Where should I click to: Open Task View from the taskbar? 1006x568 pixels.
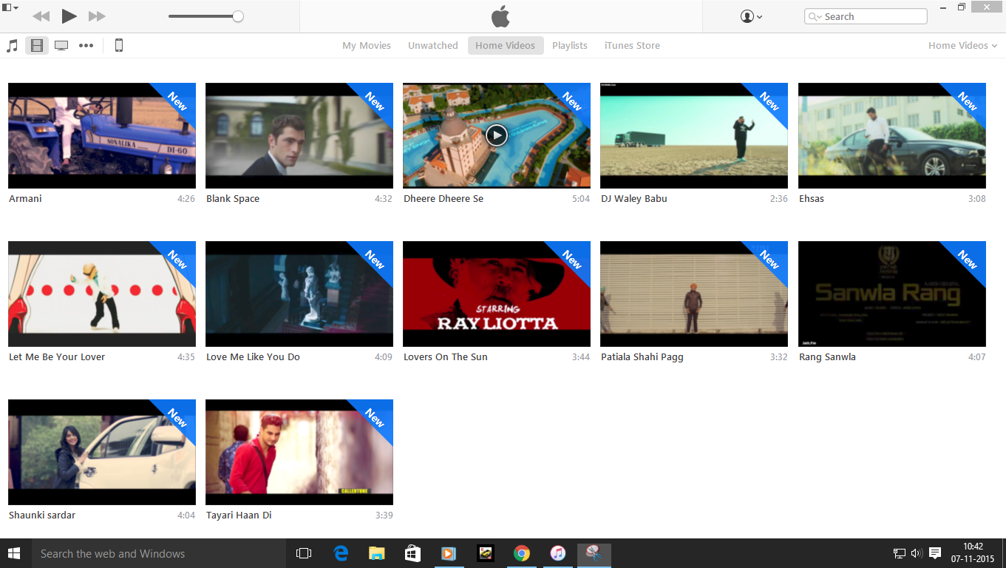[x=303, y=553]
